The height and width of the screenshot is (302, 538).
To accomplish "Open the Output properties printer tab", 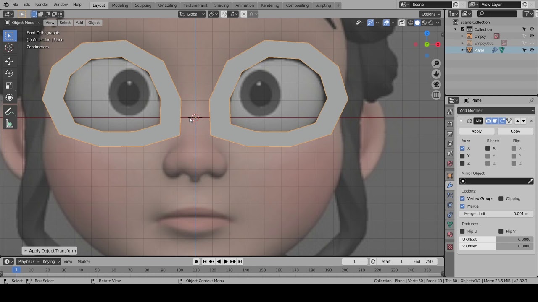I will point(450,134).
